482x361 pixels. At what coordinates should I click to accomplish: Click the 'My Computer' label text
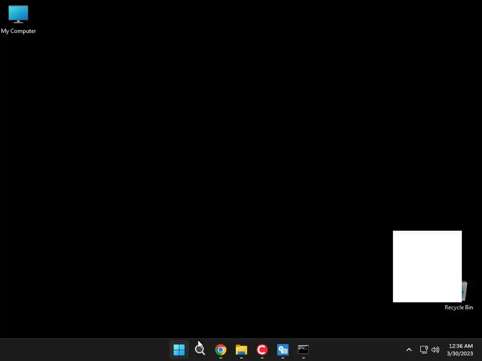point(18,31)
